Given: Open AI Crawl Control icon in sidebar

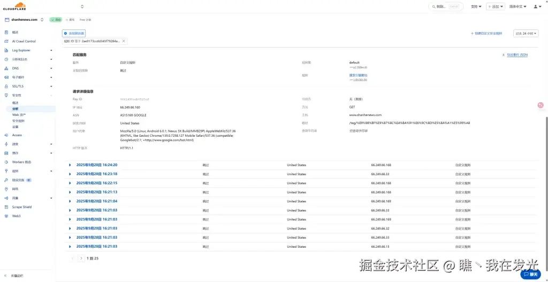Looking at the screenshot, I should (6, 41).
